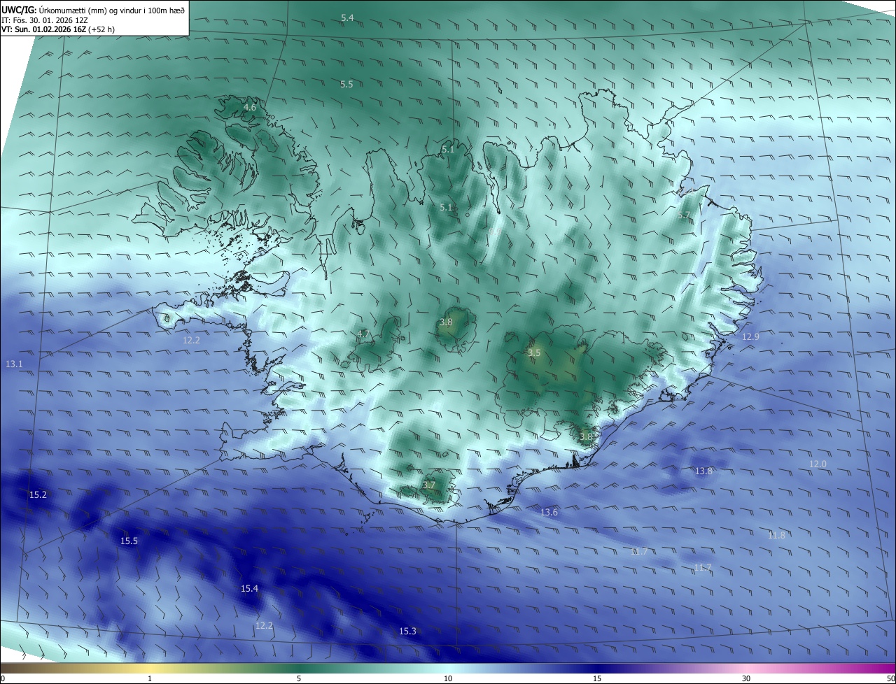Screen dimensions: 896x684
Task: Click the map value label 5.5
Action: click(346, 85)
